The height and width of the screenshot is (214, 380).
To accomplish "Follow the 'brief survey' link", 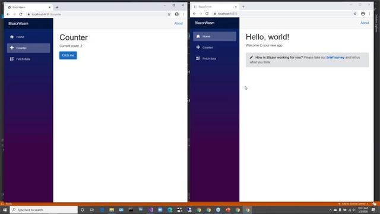I will pos(335,58).
